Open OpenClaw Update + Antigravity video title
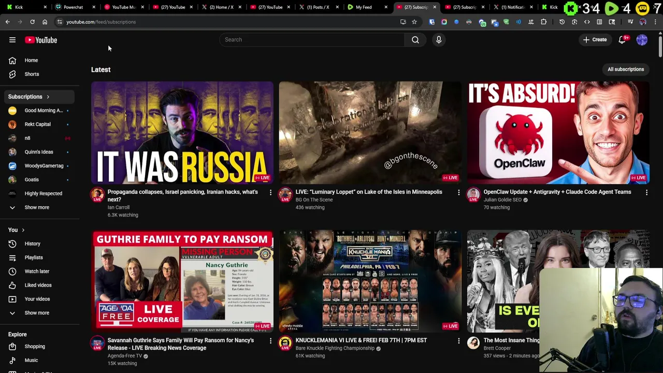Image resolution: width=663 pixels, height=373 pixels. (557, 192)
